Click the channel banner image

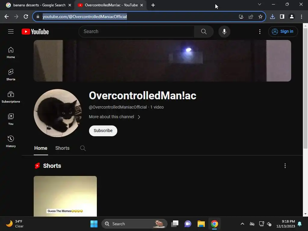coord(162,61)
